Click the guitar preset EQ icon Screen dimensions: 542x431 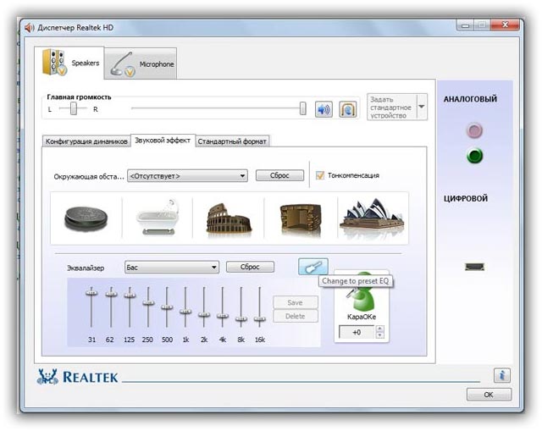313,267
